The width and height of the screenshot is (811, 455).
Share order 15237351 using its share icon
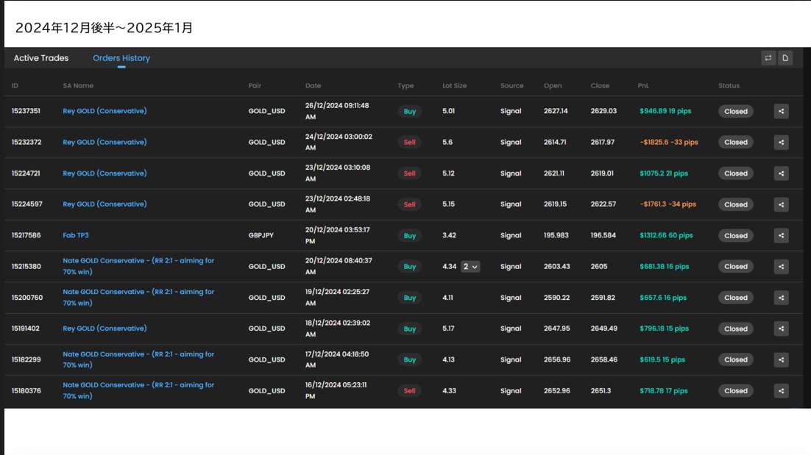[x=781, y=112]
